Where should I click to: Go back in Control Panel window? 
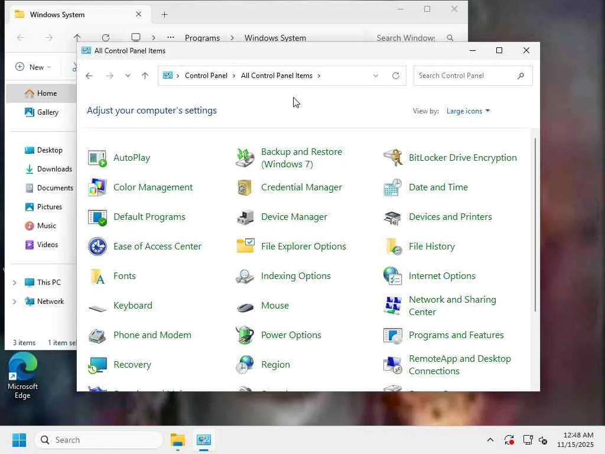point(89,76)
